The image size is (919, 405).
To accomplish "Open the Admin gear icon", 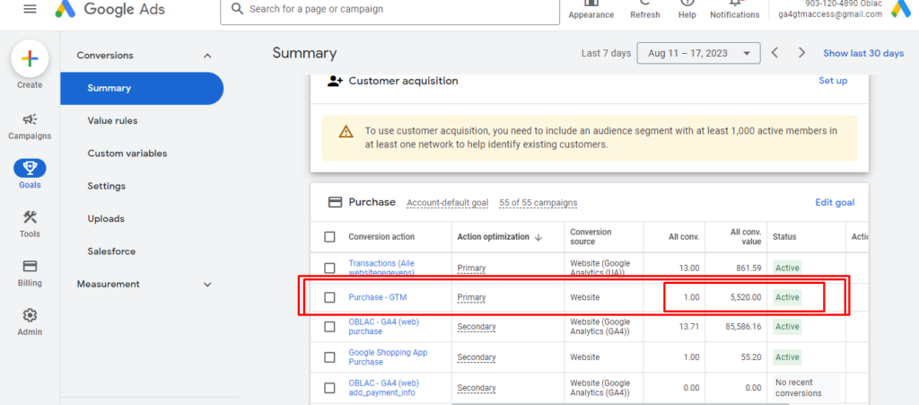I will [x=30, y=315].
